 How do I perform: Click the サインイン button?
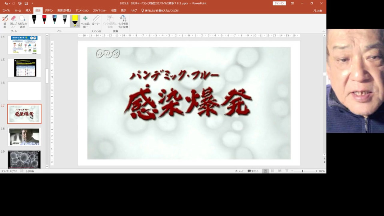(x=279, y=4)
